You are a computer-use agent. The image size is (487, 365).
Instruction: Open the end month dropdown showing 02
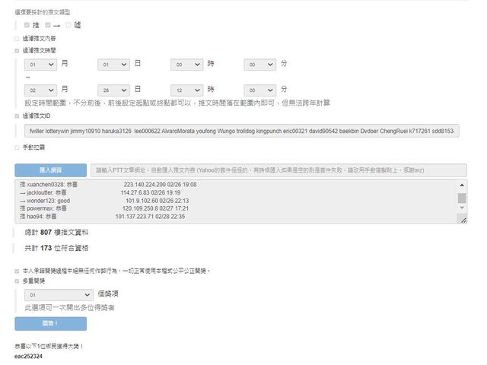pyautogui.click(x=40, y=89)
